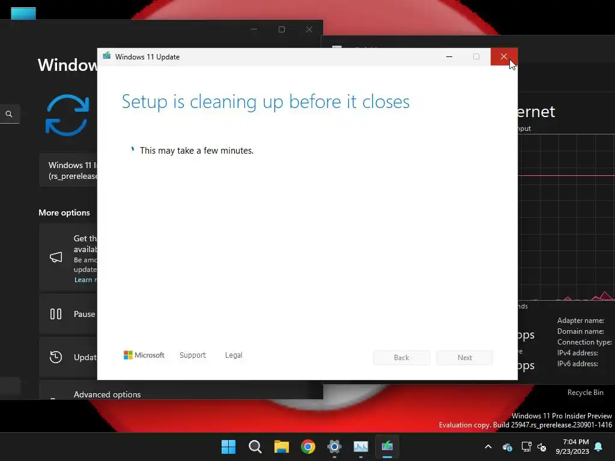Minimize the Settings window

coord(254,29)
